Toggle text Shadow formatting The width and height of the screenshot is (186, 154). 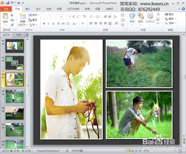click(58, 23)
